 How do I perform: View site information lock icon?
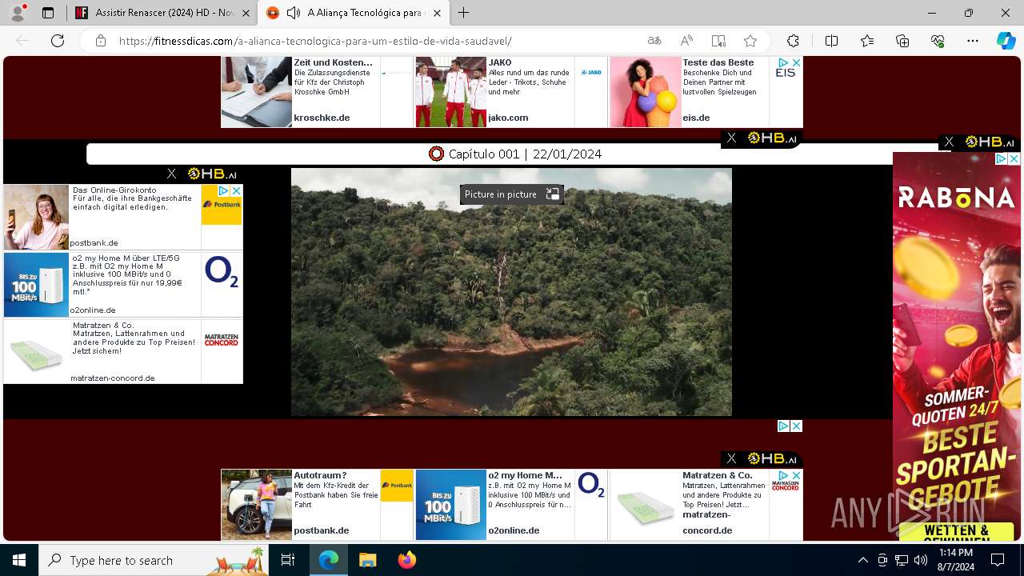[x=100, y=41]
